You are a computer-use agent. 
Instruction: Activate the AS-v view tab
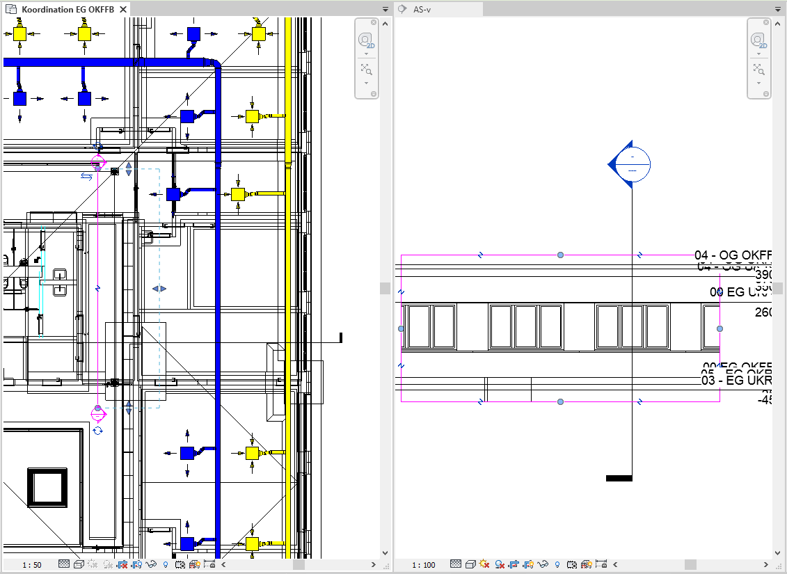pyautogui.click(x=422, y=10)
